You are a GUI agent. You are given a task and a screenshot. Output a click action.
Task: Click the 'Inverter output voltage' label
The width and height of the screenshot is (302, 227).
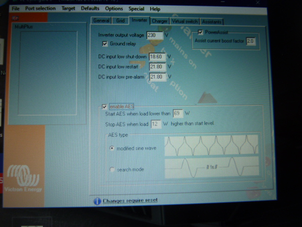[x=121, y=35]
